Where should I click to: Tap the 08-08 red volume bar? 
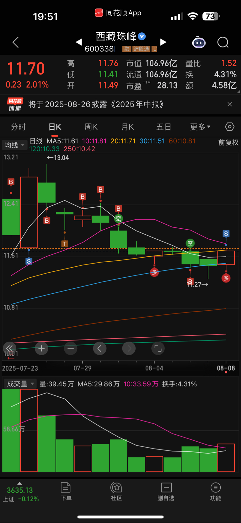tap(226, 458)
